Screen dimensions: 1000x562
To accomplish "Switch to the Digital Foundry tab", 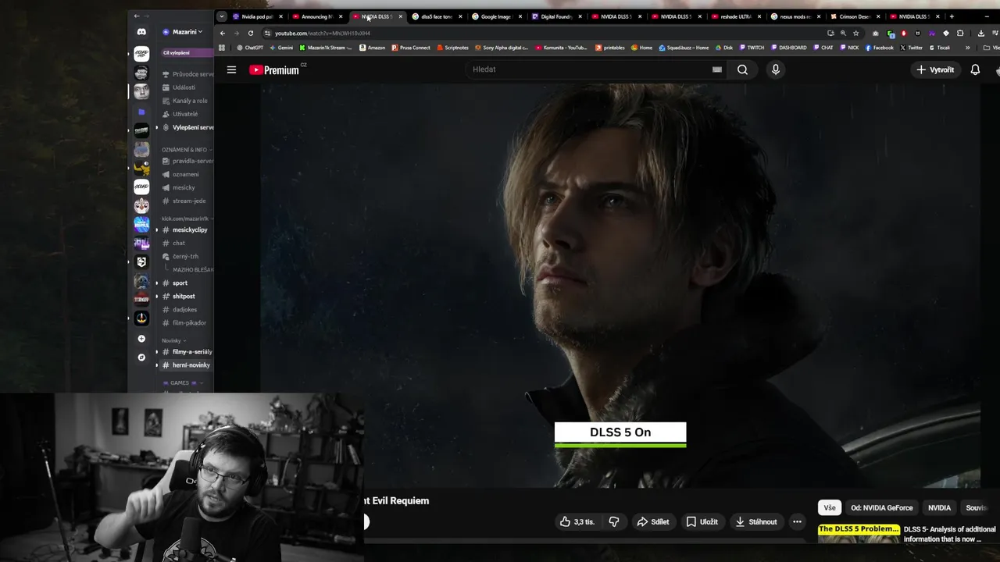I will coord(556,16).
